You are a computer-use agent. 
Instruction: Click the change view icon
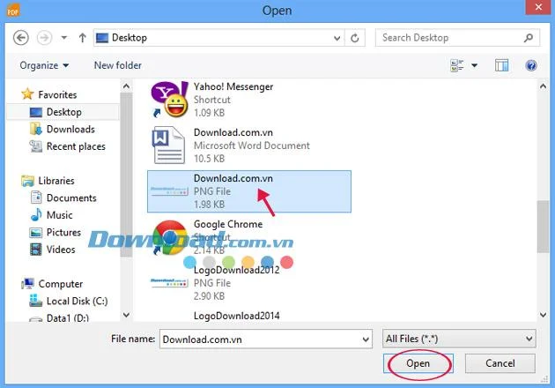point(457,65)
